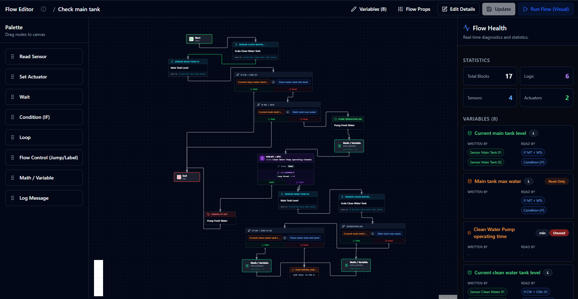This screenshot has width=578, height=299.
Task: Select the Condition (IF) palette item
Action: tap(44, 117)
